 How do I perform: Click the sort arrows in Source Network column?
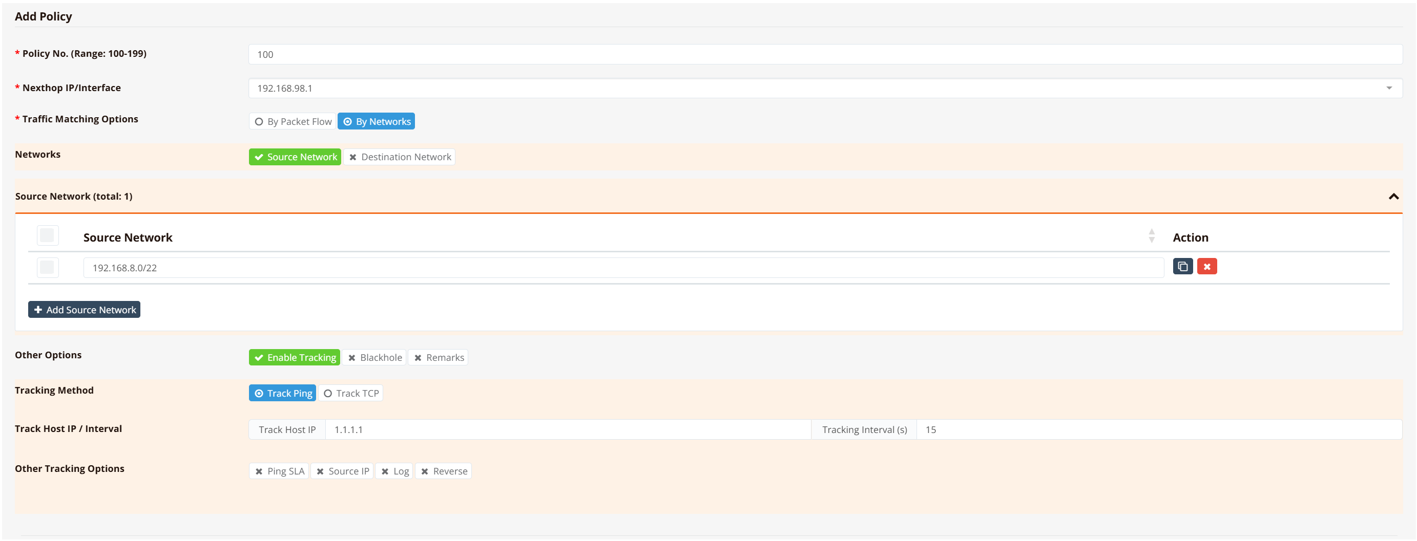pyautogui.click(x=1151, y=236)
